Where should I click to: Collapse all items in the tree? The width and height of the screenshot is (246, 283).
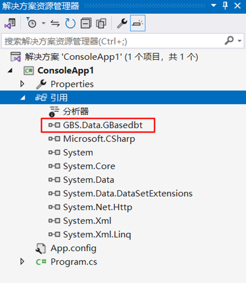click(x=86, y=23)
